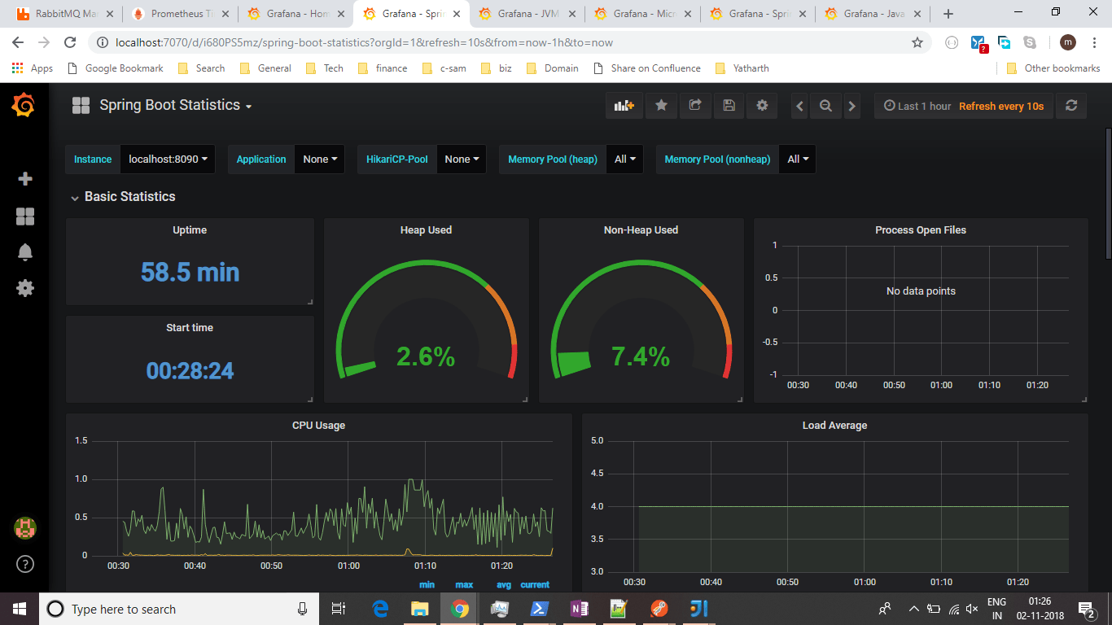
Task: Share the Spring Boot Statistics dashboard
Action: click(695, 105)
